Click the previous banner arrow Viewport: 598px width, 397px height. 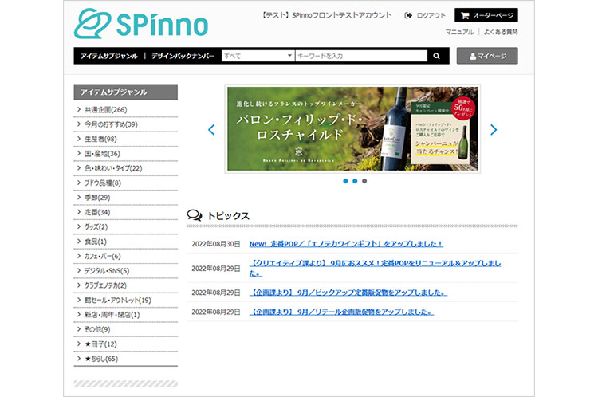(x=211, y=130)
